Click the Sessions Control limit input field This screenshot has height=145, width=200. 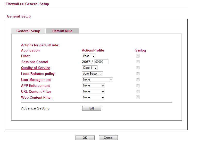(101, 62)
